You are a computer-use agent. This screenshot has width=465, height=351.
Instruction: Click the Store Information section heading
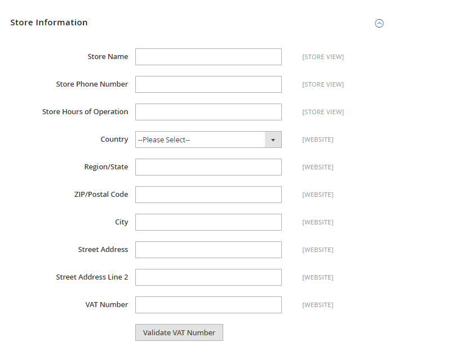point(49,22)
